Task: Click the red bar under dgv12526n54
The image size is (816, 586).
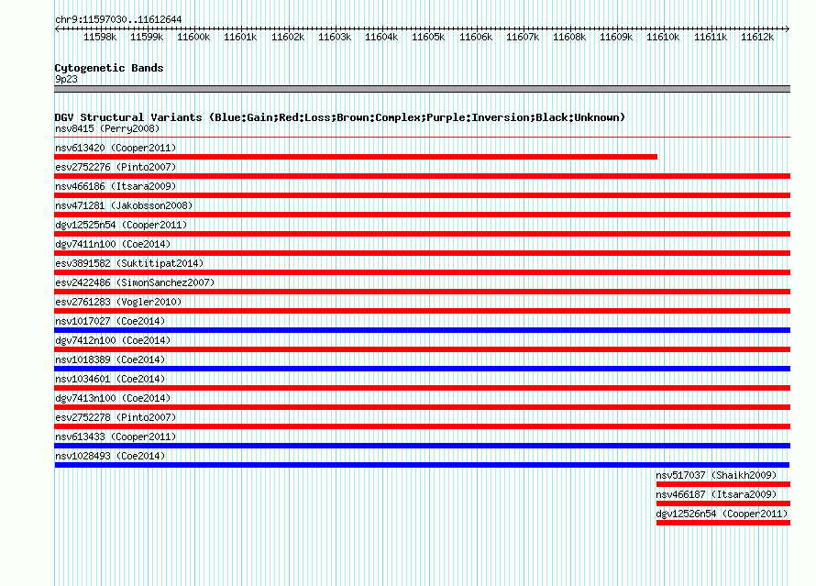Action: [723, 523]
